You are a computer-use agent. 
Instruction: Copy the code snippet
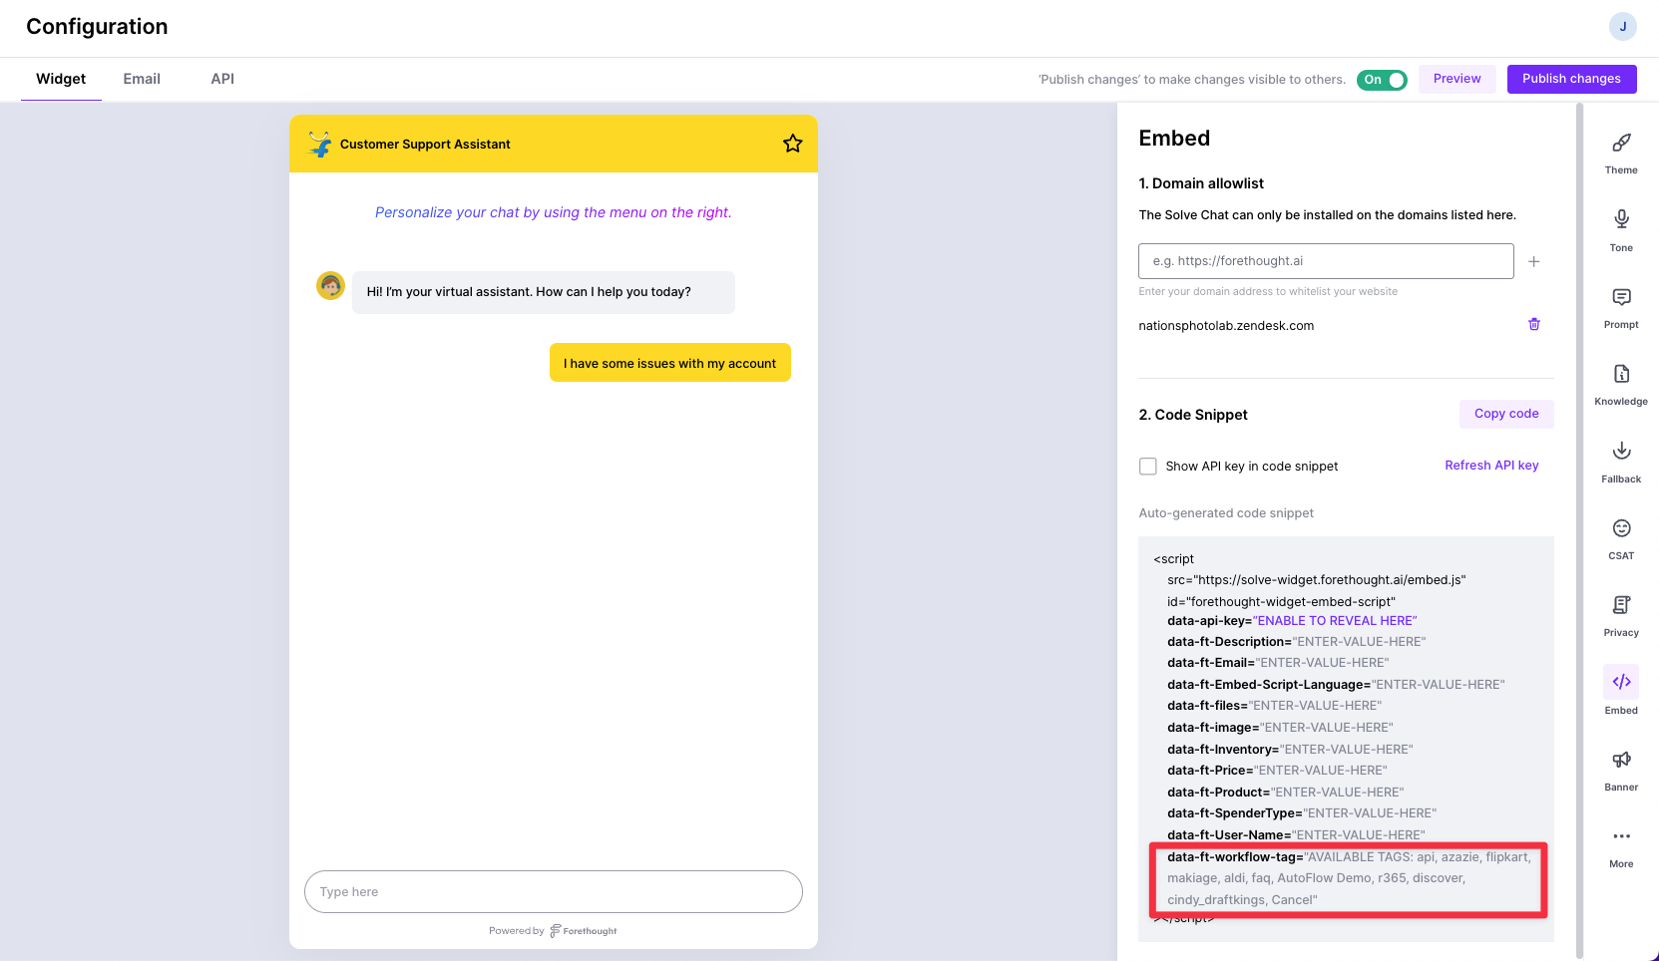tap(1506, 414)
